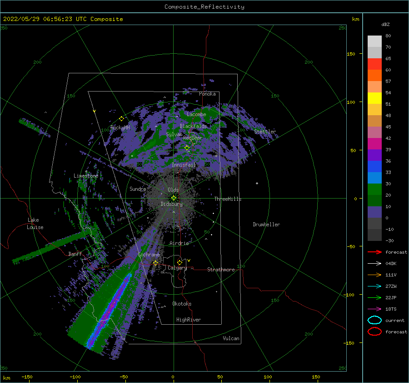Click the Airdrie city label
The image size is (409, 383).
pyautogui.click(x=179, y=243)
